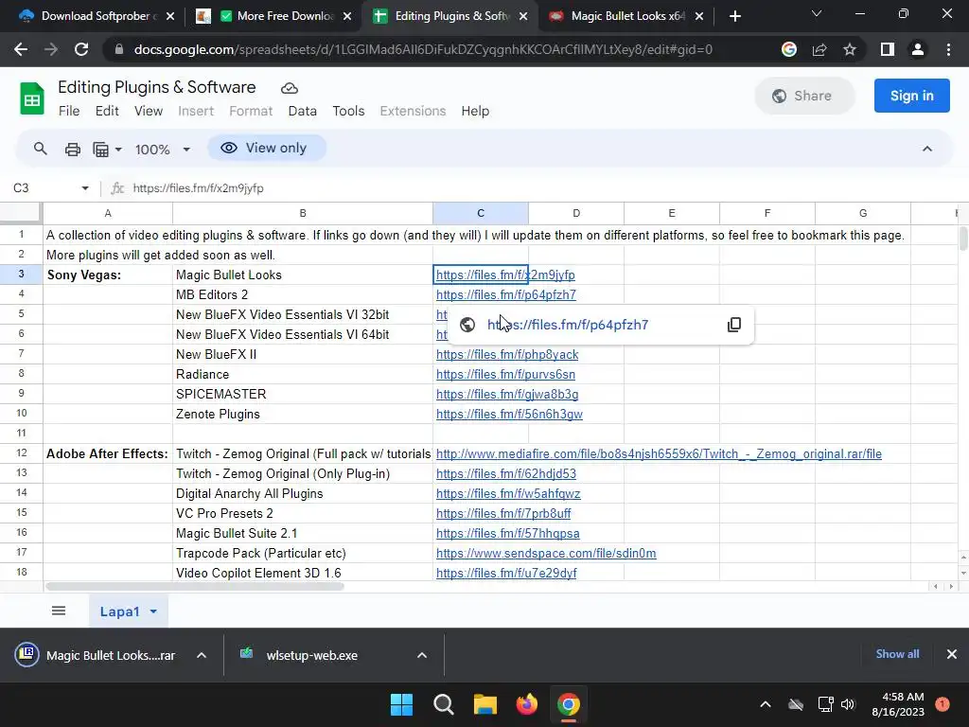Screen dimensions: 969x727
Task: Collapse the menus with the chevron-up arrow
Action: [x=927, y=149]
